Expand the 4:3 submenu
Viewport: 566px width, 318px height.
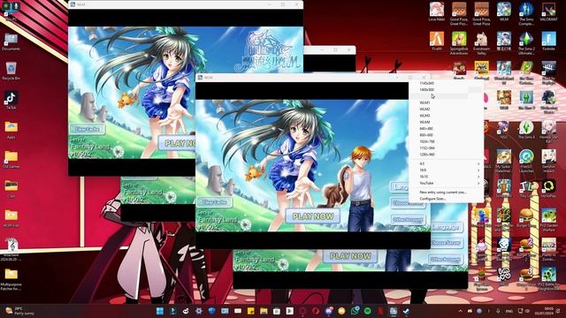[446, 163]
